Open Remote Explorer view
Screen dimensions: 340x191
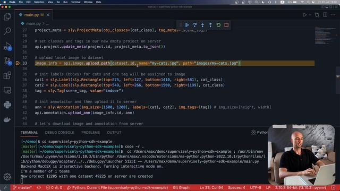[x=7, y=90]
